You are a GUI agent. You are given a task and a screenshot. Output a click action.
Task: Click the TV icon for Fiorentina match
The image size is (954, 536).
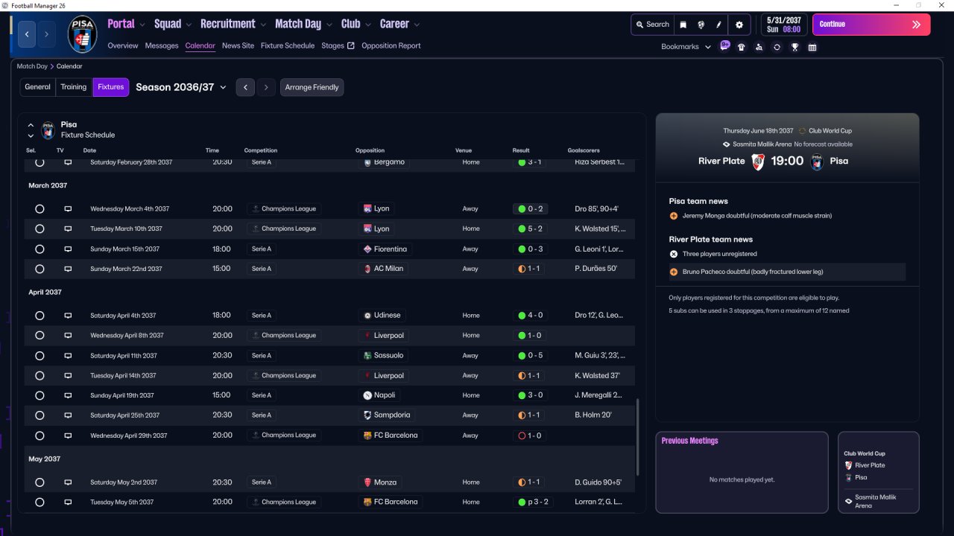(68, 249)
